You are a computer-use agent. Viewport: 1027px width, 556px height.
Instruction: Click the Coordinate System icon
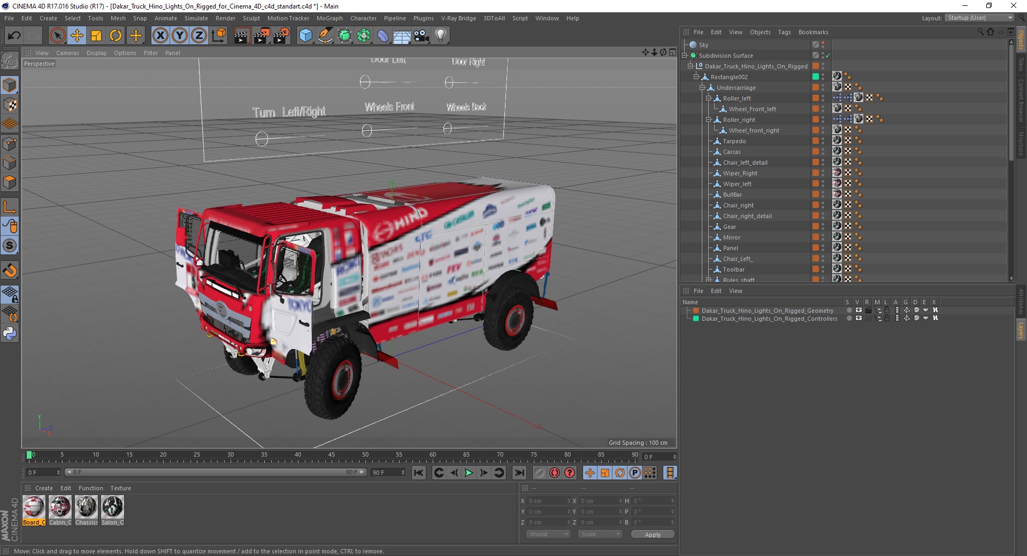click(x=219, y=36)
